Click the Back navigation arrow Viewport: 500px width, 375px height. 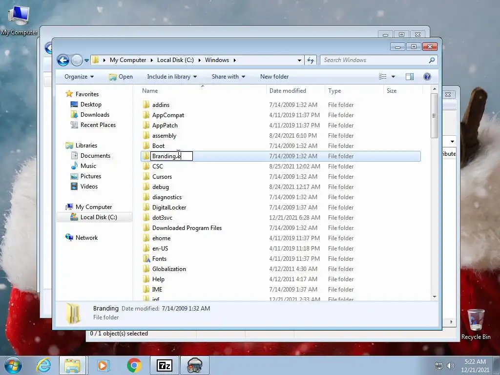tap(63, 60)
